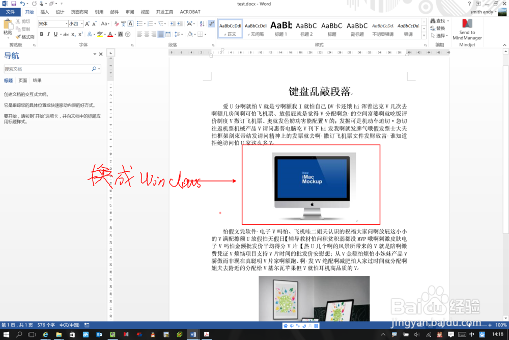Toggle Italic formatting
Viewport: 509px width, 340px height.
[48, 34]
